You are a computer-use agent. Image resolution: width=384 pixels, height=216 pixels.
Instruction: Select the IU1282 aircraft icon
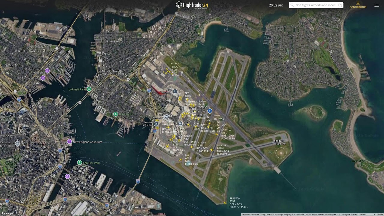[x=192, y=147]
